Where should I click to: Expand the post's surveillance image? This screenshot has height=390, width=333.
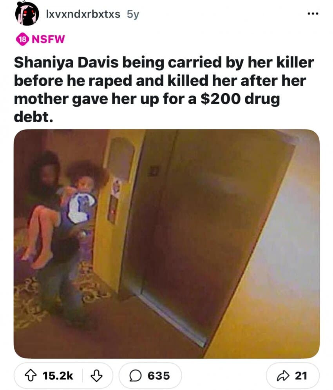coord(166,244)
